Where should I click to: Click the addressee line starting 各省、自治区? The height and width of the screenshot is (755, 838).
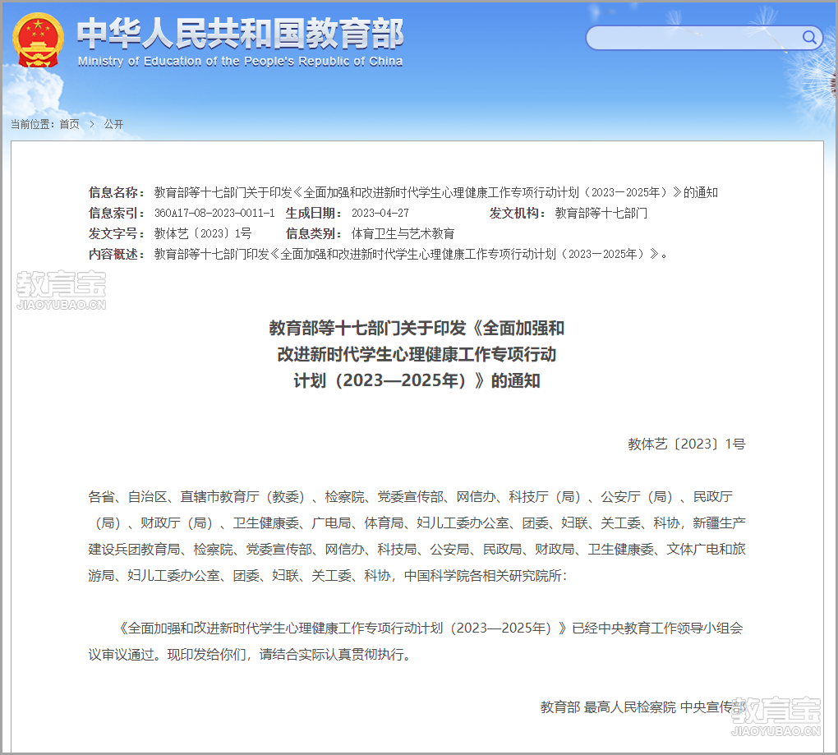tap(417, 536)
